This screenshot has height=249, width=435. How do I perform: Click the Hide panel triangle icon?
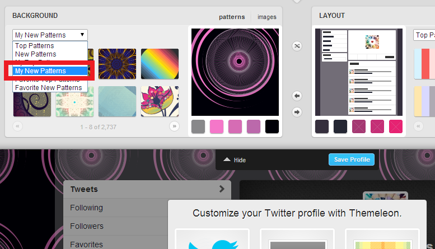[227, 160]
